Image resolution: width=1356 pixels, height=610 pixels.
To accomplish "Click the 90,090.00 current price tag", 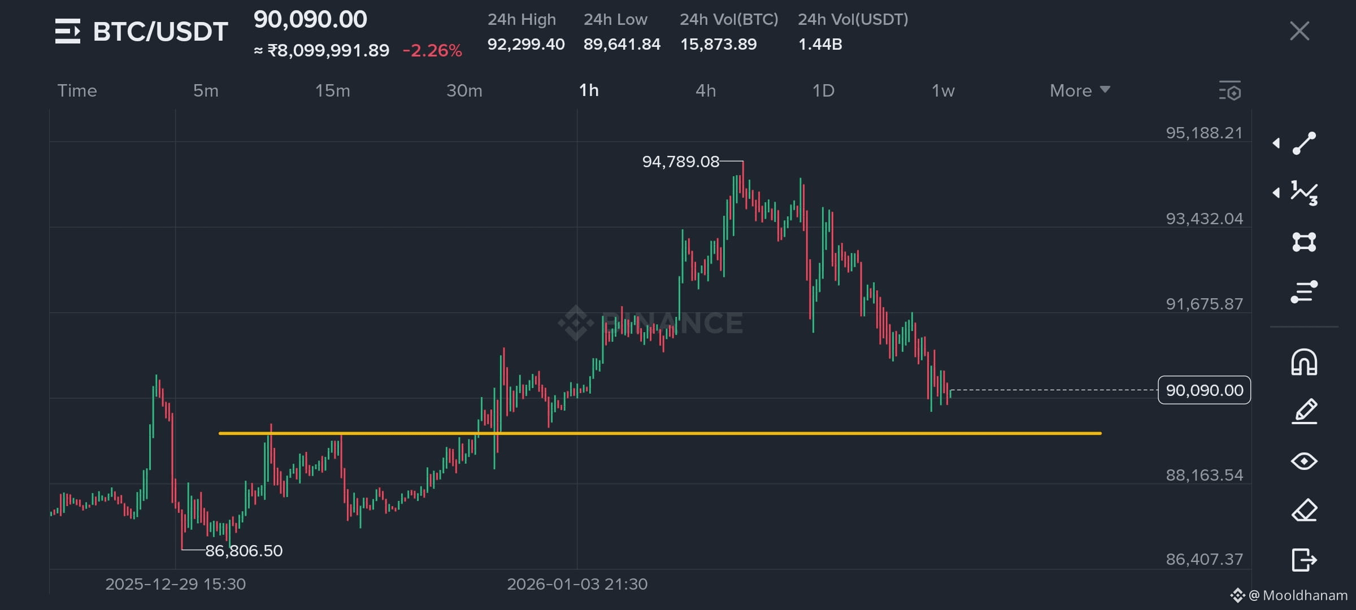I will pyautogui.click(x=1204, y=390).
